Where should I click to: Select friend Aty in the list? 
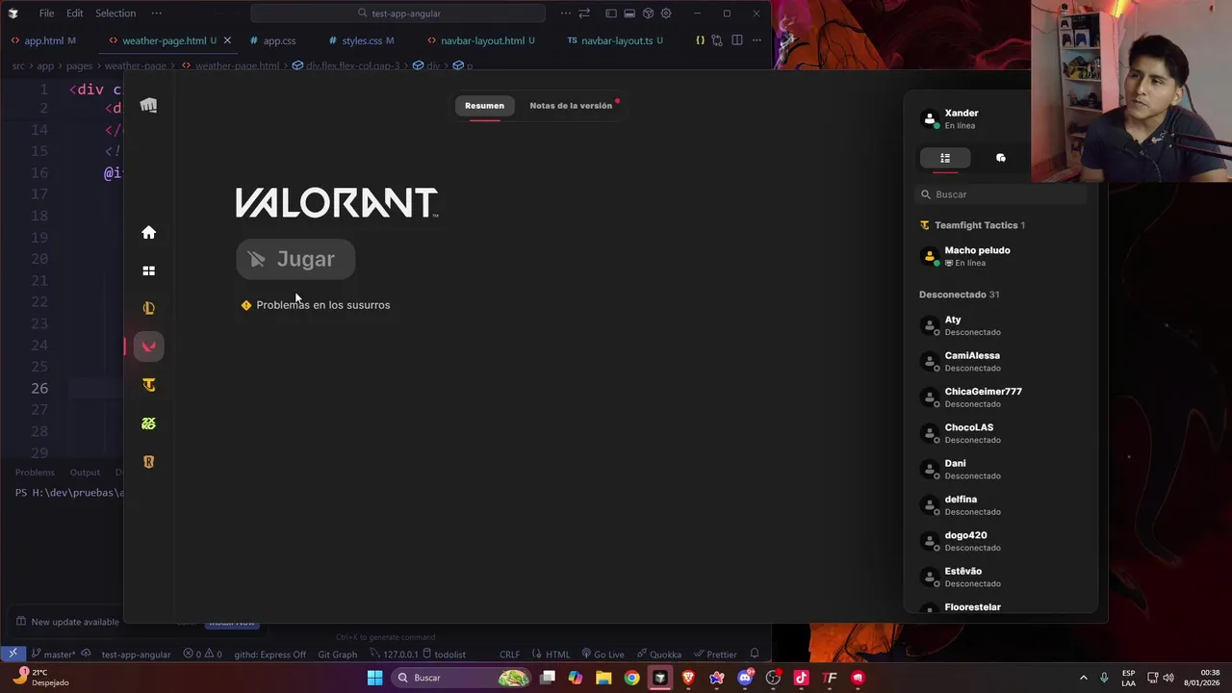tap(1001, 325)
